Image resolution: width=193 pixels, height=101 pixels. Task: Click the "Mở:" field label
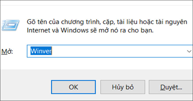point(7,52)
